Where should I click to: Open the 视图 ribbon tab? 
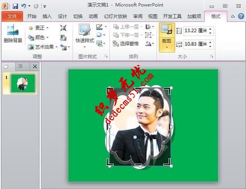(153, 16)
